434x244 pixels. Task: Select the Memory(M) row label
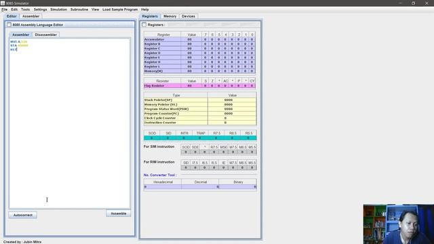pos(162,71)
